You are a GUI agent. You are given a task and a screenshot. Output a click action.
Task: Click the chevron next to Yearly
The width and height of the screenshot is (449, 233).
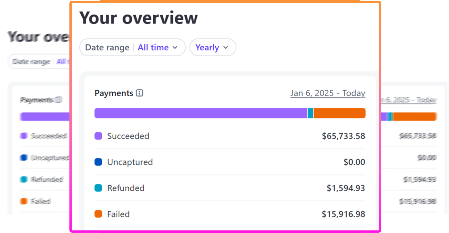226,47
